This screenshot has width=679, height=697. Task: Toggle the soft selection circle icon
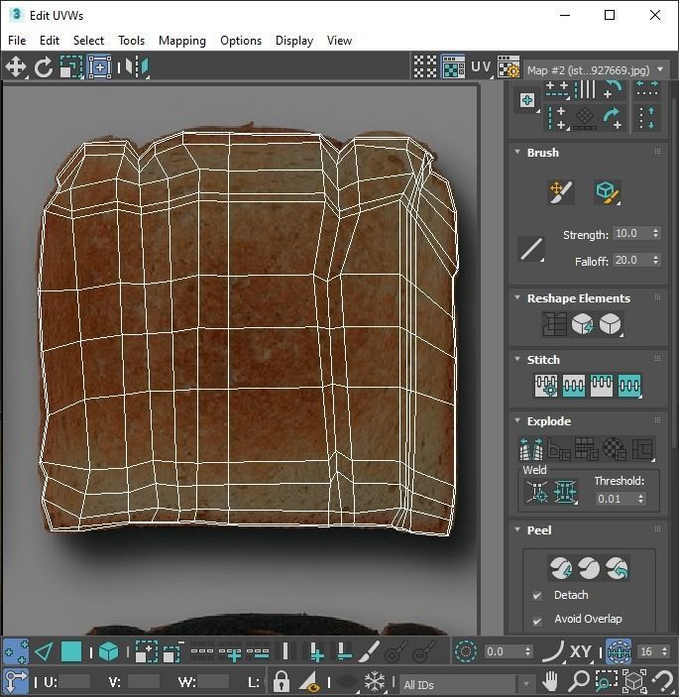[x=466, y=652]
